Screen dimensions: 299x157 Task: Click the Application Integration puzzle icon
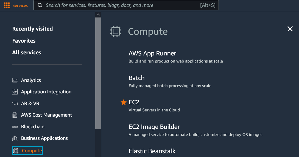point(15,92)
